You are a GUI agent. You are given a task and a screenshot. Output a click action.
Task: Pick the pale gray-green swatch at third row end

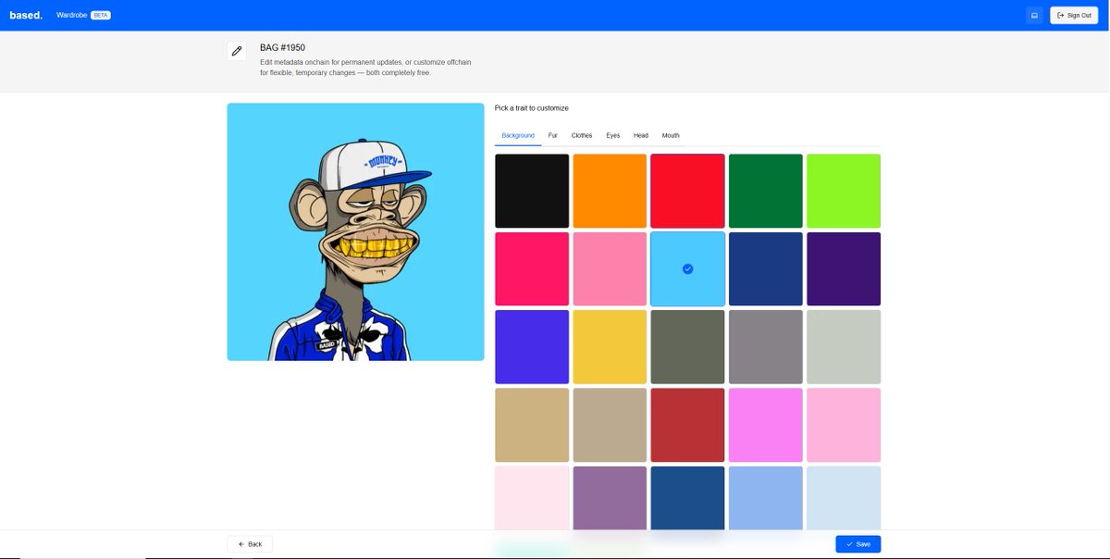pos(844,347)
